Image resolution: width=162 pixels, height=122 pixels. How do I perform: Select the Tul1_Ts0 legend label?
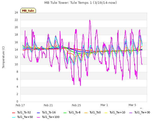(x=95, y=112)
